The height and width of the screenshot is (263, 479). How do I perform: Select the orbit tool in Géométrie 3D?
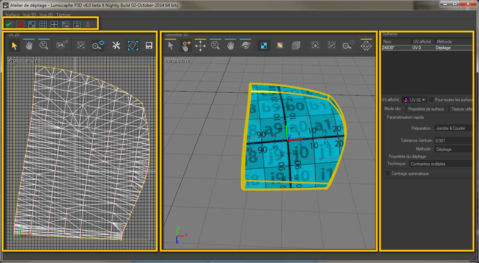tap(245, 46)
